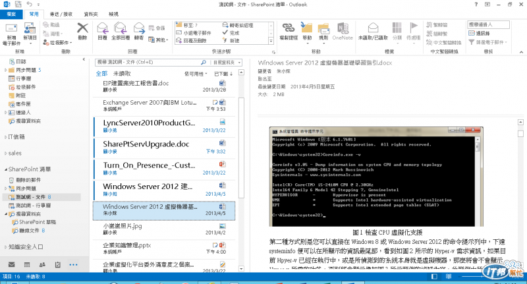
Task: Collapse the folder pane arrow
Action: click(84, 59)
